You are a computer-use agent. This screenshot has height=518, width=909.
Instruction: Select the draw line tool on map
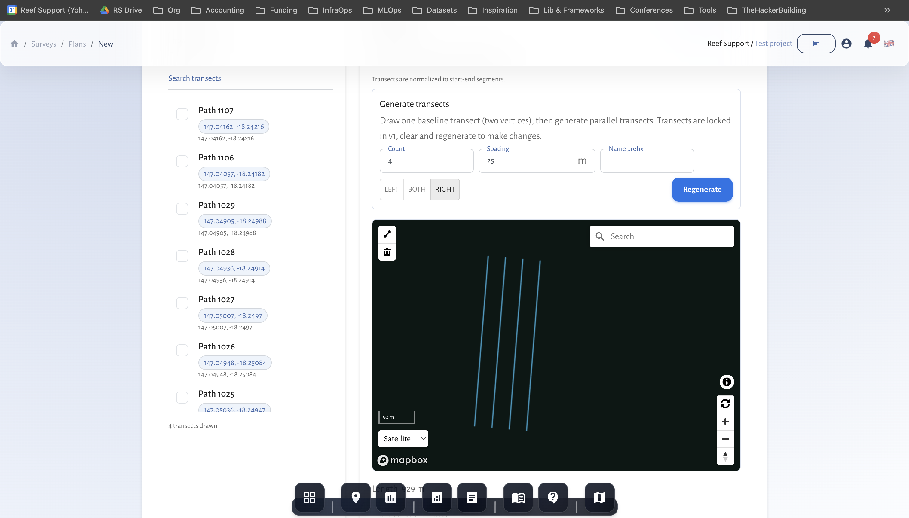(x=387, y=234)
